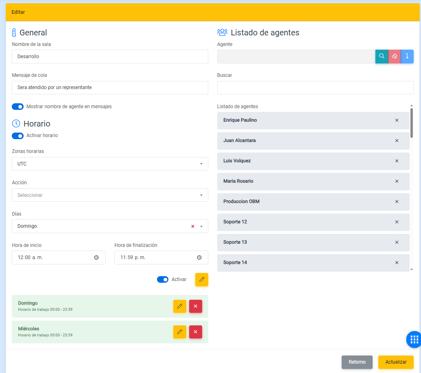
Task: Click the Actualizar button
Action: click(395, 362)
